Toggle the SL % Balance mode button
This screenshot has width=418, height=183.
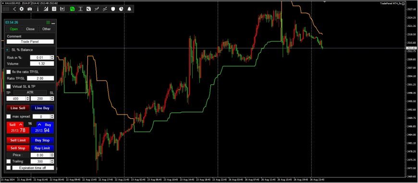pyautogui.click(x=8, y=50)
